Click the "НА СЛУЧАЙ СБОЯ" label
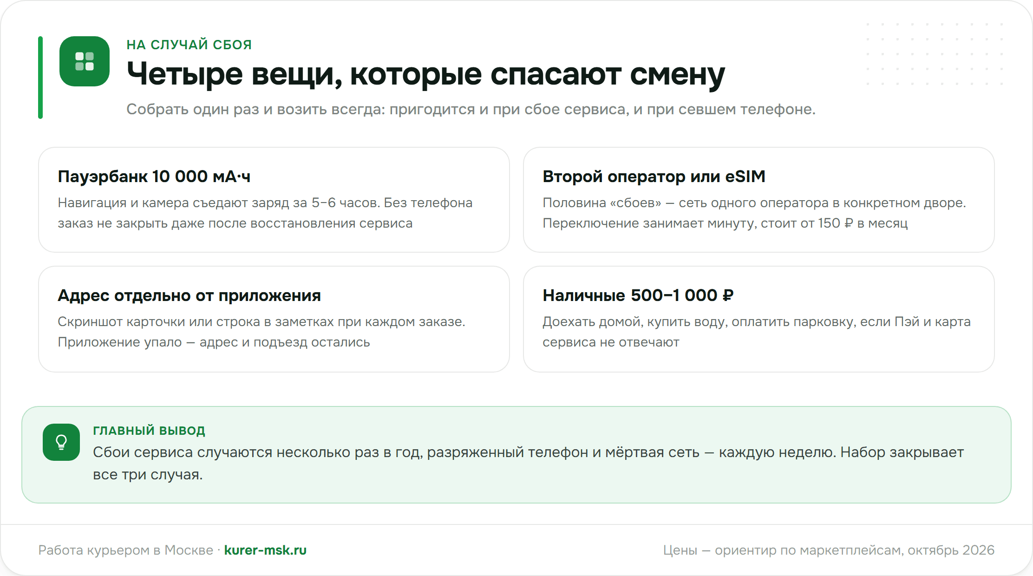1033x576 pixels. click(189, 45)
